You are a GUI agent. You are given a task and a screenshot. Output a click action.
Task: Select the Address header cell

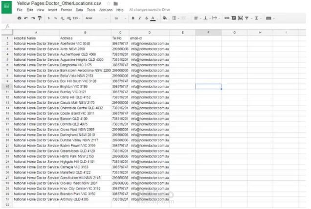pos(85,38)
